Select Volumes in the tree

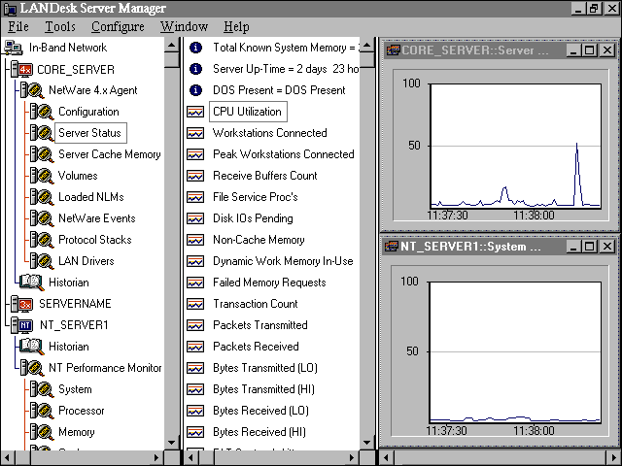click(78, 176)
